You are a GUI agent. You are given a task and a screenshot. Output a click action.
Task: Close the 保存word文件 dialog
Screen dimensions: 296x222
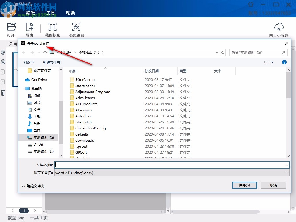(x=286, y=43)
